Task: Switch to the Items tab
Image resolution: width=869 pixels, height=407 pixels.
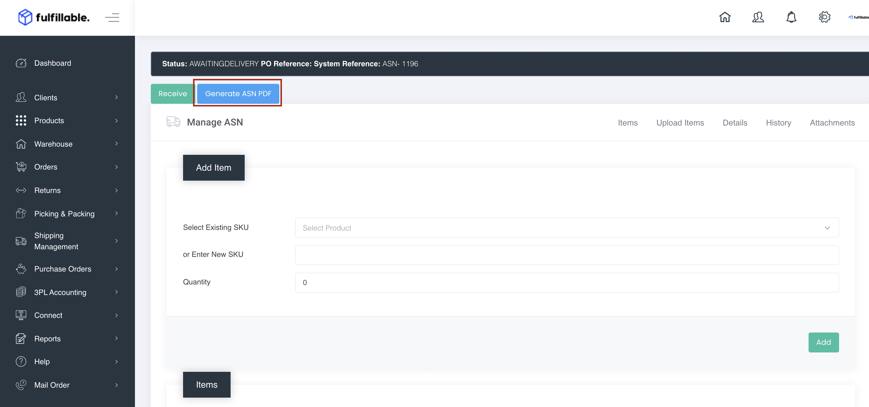Action: coord(628,123)
